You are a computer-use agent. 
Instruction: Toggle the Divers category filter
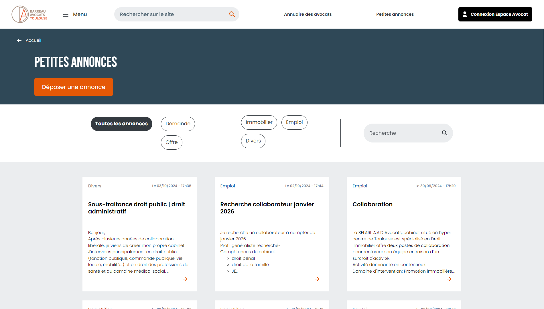pos(253,141)
